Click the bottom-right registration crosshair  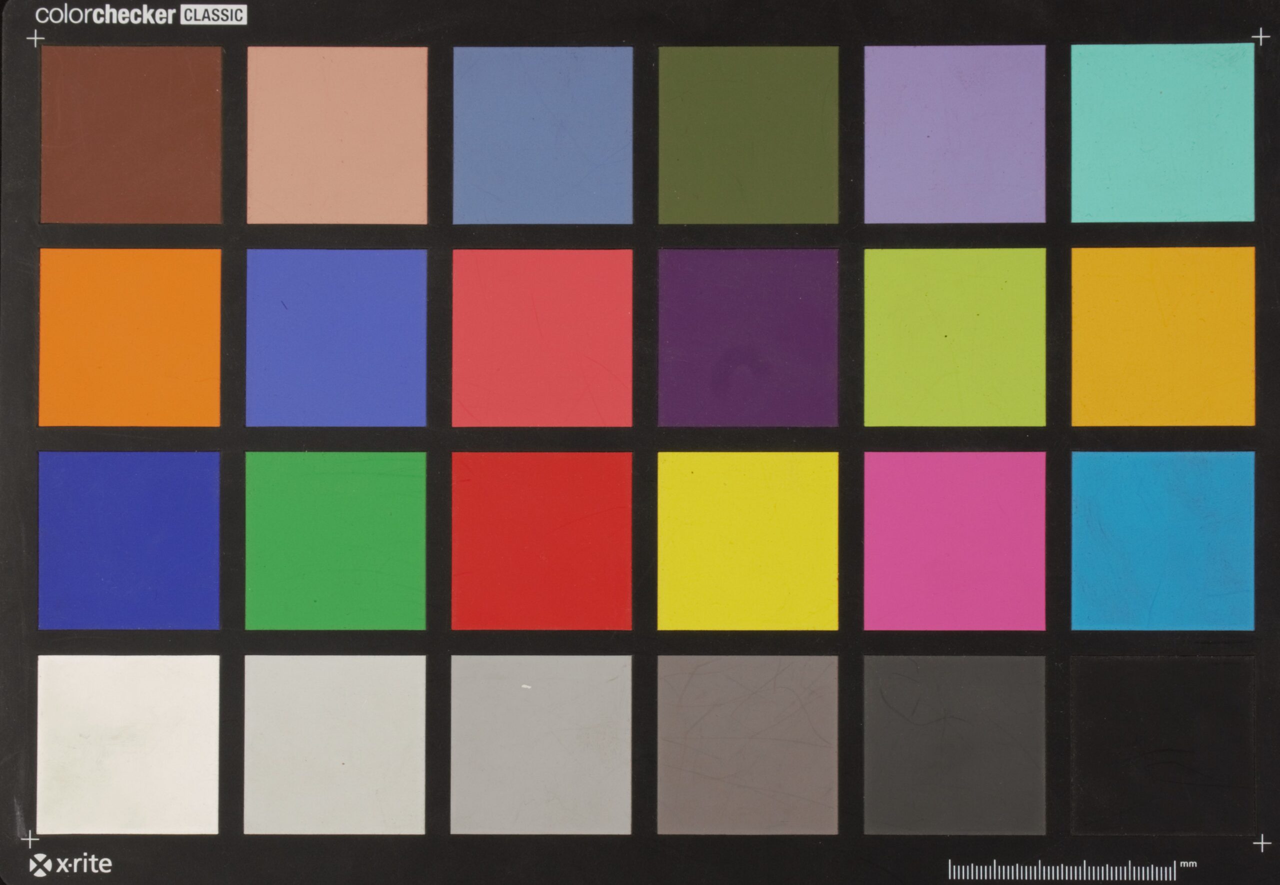1261,845
